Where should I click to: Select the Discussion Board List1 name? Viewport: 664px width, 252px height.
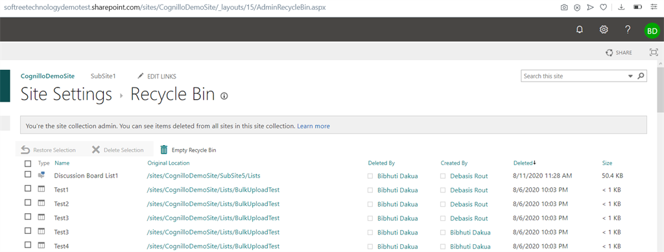pyautogui.click(x=86, y=176)
